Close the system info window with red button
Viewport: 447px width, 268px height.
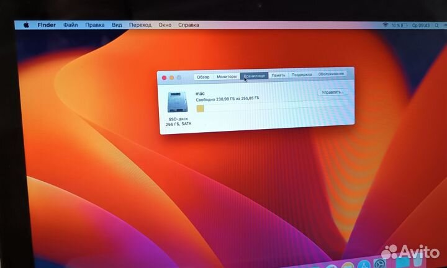pos(164,78)
